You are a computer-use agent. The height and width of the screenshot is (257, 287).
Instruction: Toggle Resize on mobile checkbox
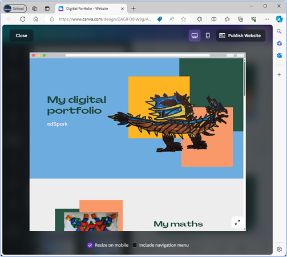(x=90, y=245)
